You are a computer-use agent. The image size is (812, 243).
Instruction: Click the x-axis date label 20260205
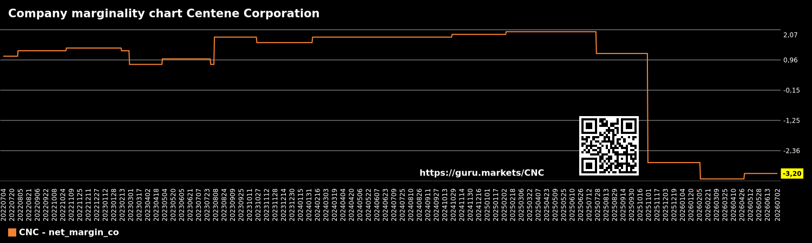[x=700, y=205]
